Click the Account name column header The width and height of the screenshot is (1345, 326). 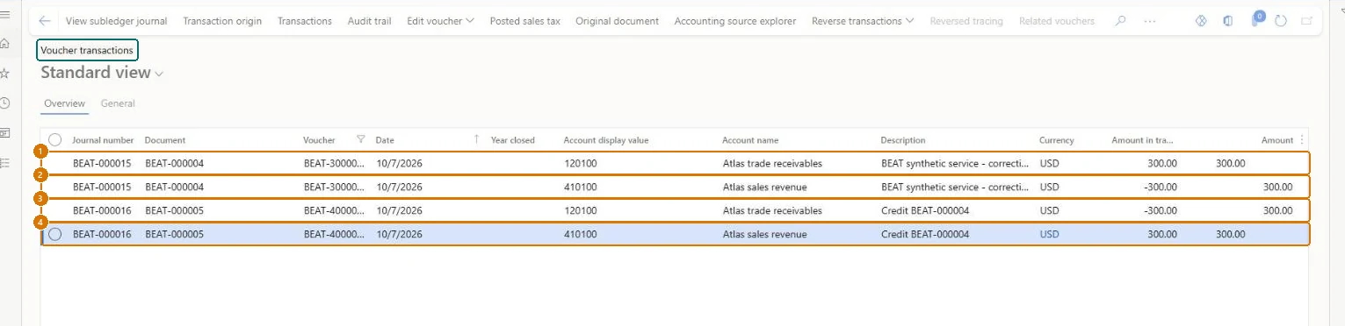coord(750,140)
